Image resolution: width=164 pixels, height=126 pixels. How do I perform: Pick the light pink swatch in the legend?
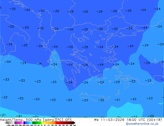click(x=23, y=123)
